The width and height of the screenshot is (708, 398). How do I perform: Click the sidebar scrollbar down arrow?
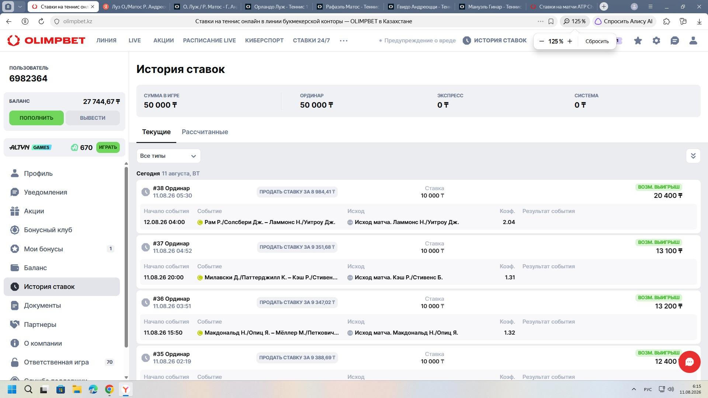(x=126, y=377)
